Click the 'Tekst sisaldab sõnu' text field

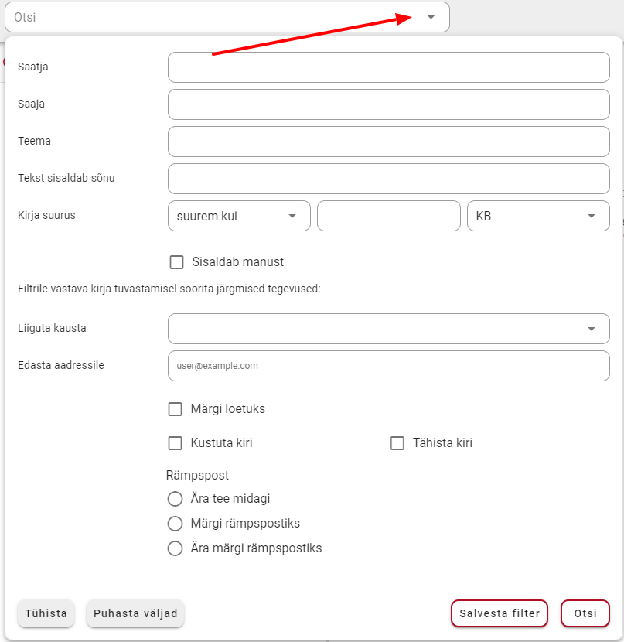point(389,179)
